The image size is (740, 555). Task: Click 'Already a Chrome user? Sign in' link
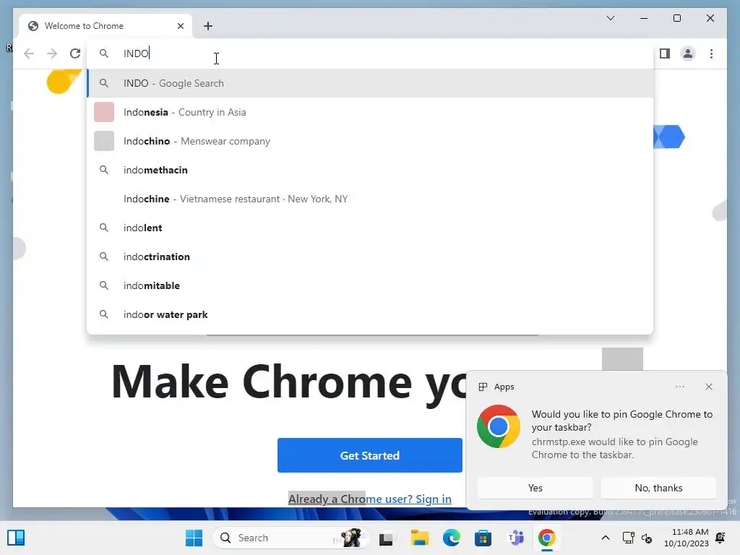point(369,499)
